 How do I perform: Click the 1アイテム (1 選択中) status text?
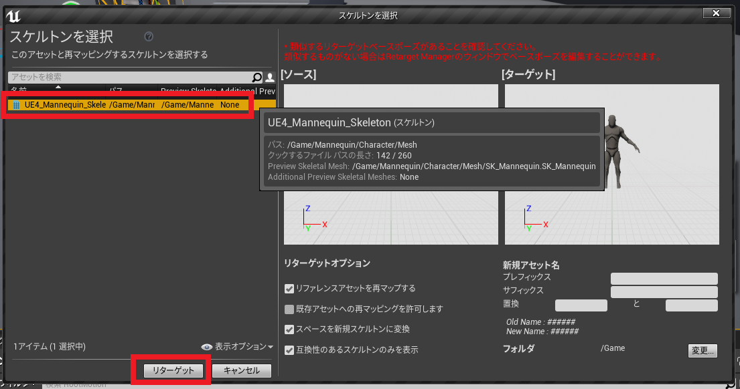pos(50,347)
